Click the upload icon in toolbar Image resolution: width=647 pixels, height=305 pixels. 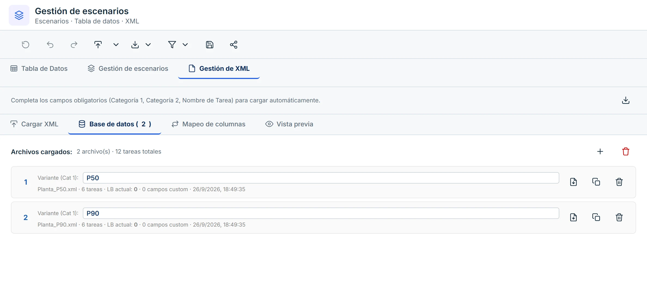point(98,45)
